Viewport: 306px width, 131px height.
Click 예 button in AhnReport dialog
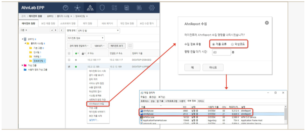click(192, 67)
